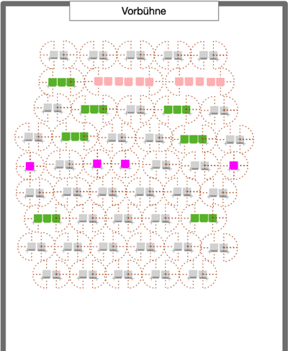Select the middle seat of the left green group in the fourth row

(75, 136)
